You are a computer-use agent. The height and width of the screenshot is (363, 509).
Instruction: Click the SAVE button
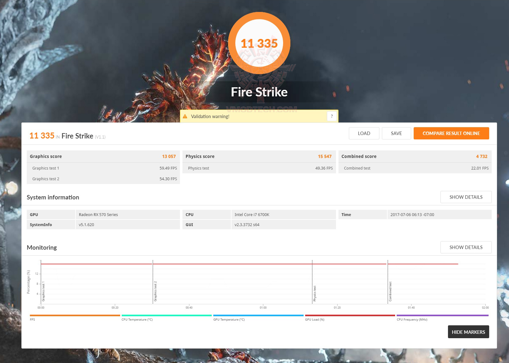(396, 133)
